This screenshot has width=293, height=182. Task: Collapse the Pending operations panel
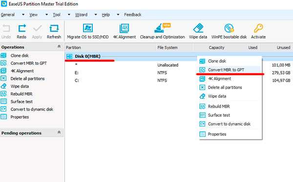(59, 132)
